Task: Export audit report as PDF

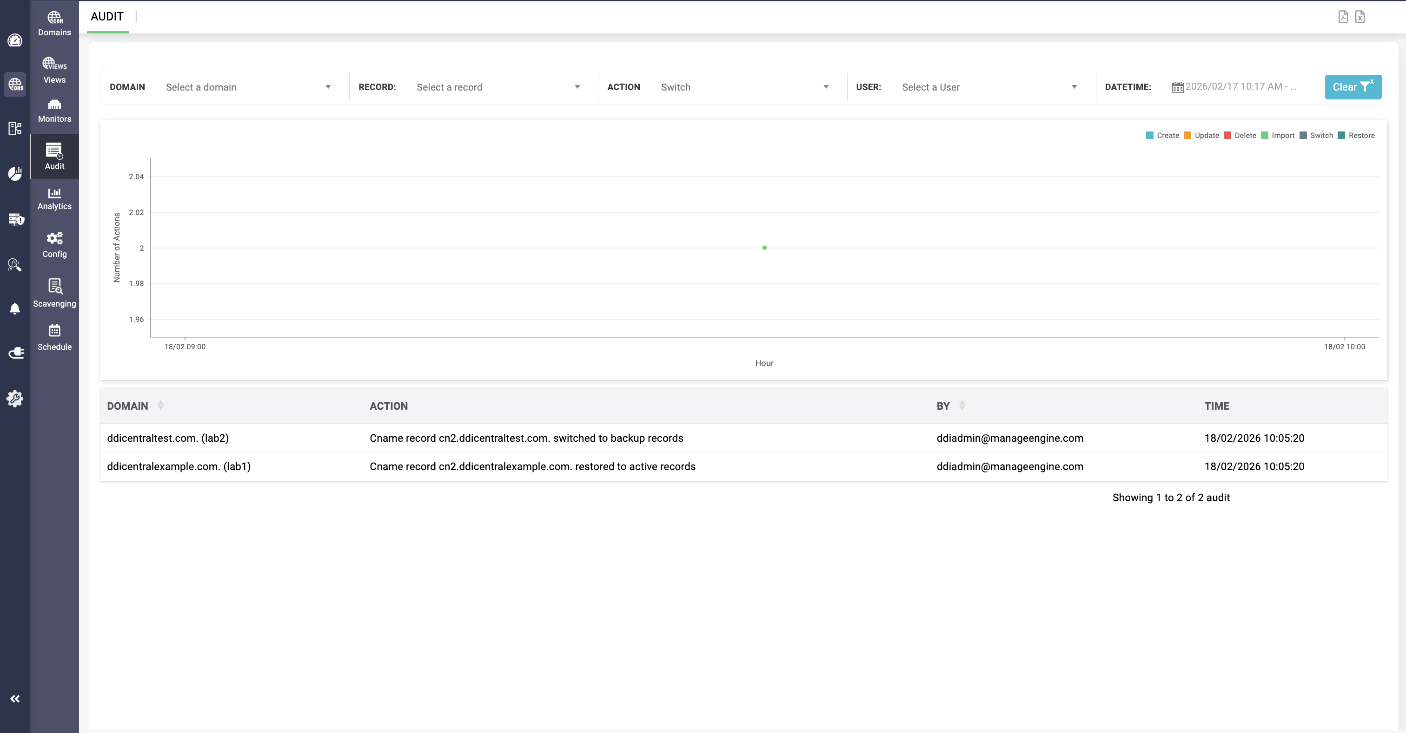Action: coord(1343,17)
